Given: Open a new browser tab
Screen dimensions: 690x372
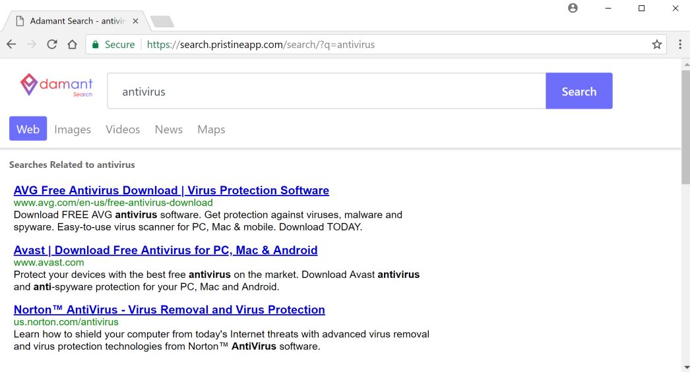Looking at the screenshot, I should tap(162, 22).
